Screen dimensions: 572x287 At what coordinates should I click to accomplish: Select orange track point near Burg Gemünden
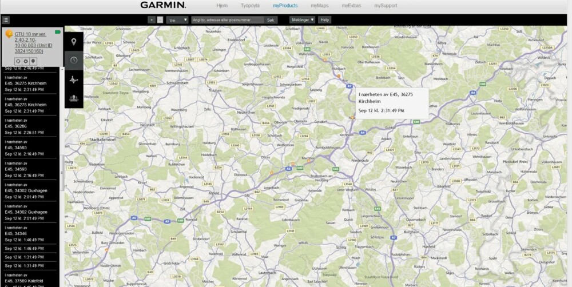pyautogui.click(x=106, y=250)
